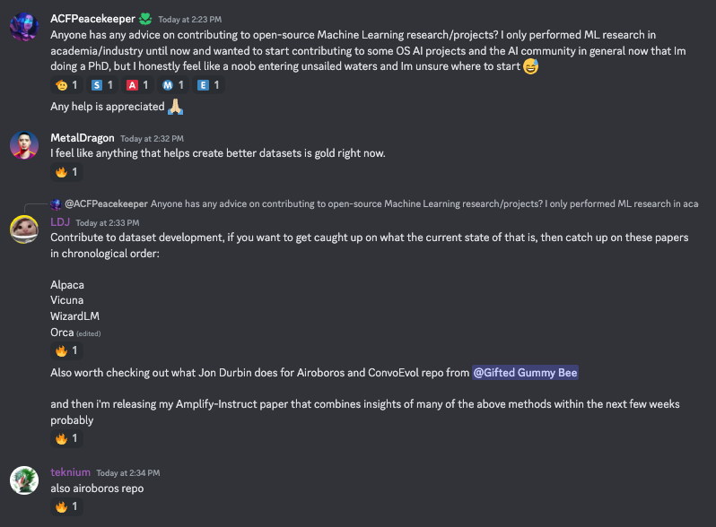Image resolution: width=716 pixels, height=527 pixels.
Task: Toggle the E letter reaction
Action: pyautogui.click(x=209, y=85)
